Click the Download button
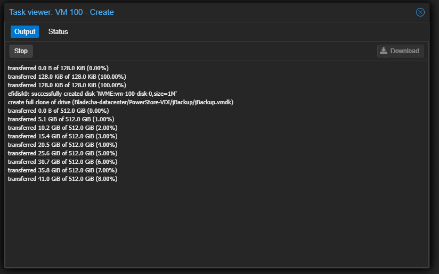The height and width of the screenshot is (274, 439). click(400, 51)
